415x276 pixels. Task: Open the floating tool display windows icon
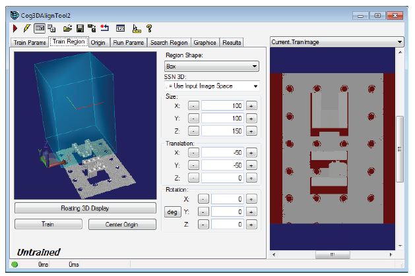pyautogui.click(x=52, y=28)
